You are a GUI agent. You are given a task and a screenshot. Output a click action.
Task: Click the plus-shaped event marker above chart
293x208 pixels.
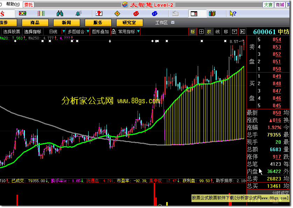(110, 41)
